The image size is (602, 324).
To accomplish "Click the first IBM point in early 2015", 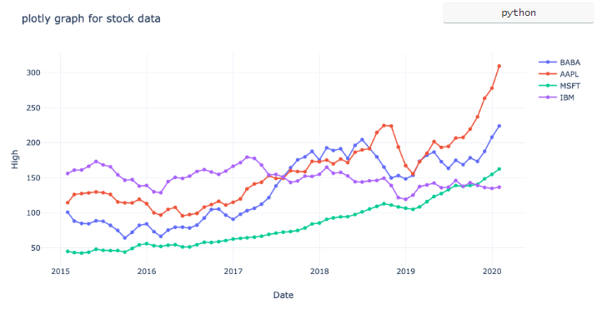I will click(68, 173).
